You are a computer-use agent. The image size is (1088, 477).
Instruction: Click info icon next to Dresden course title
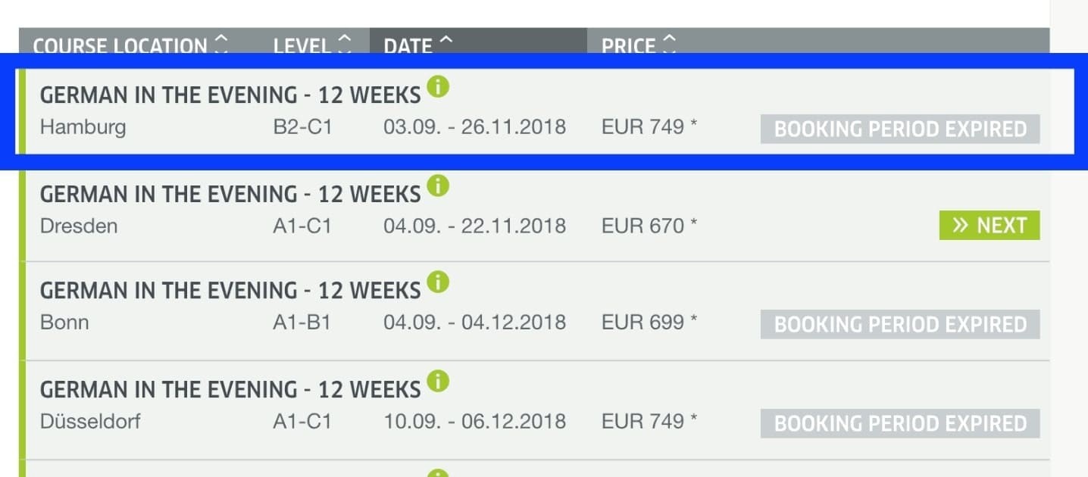point(438,185)
